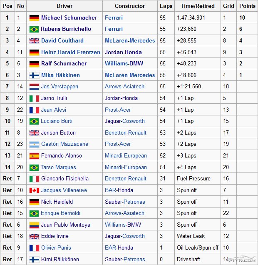Viewport: 258px width, 265px height.
Task: Click the British flag beside Jenson Button
Action: coord(34,133)
